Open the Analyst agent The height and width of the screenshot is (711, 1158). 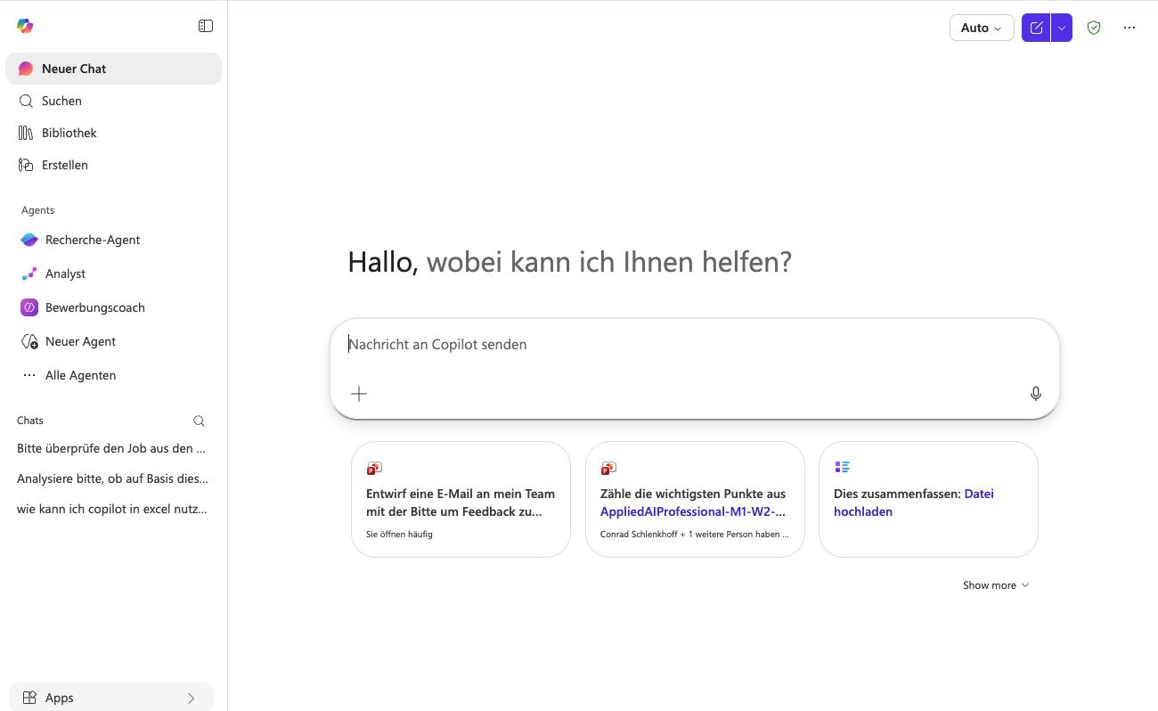(x=113, y=274)
